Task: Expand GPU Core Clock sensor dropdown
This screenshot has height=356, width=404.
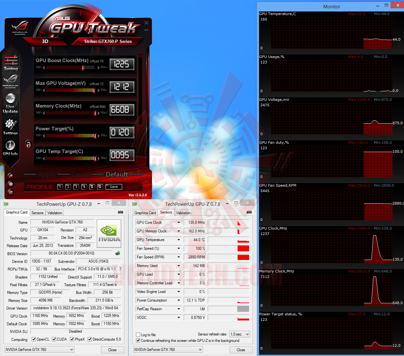Action: (179, 222)
